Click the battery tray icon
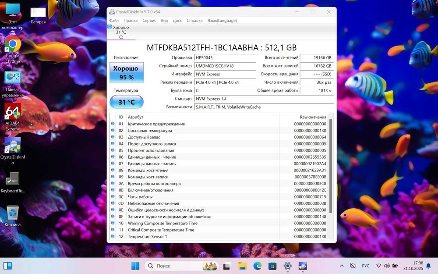The image size is (438, 274). pos(395,266)
